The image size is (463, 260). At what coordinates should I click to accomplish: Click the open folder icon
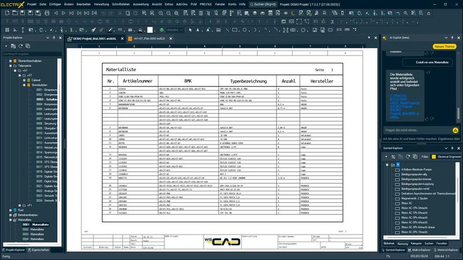tap(15, 13)
